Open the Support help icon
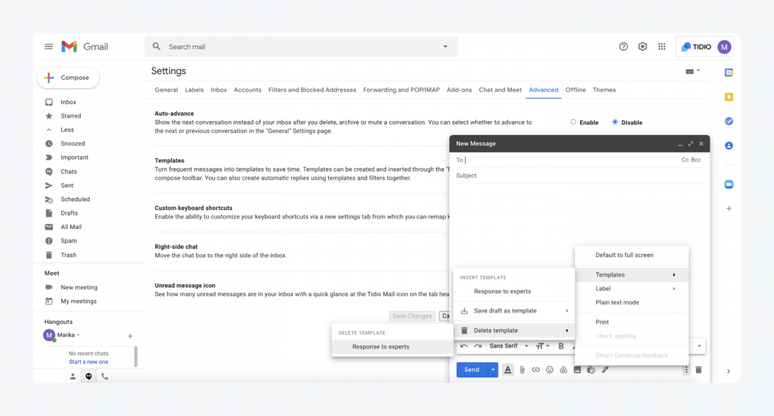Screen dimensions: 774x416 (623, 46)
